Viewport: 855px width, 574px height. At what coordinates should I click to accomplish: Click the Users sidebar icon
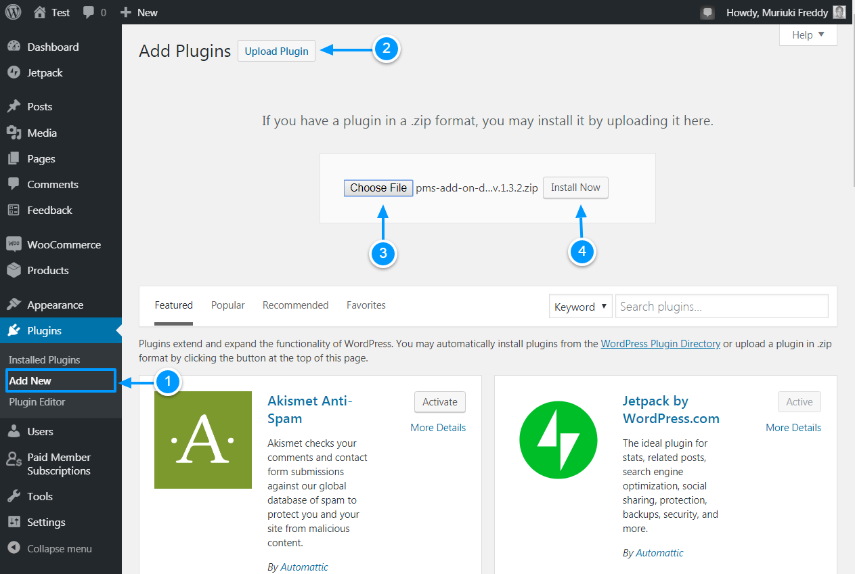(14, 431)
